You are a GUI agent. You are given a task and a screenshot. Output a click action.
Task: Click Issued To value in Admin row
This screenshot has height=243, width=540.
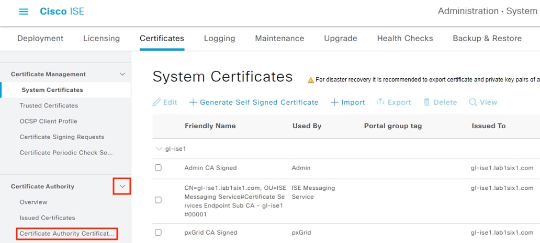(x=502, y=168)
